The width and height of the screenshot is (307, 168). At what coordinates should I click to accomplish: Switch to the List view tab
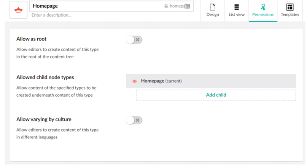[x=236, y=11]
